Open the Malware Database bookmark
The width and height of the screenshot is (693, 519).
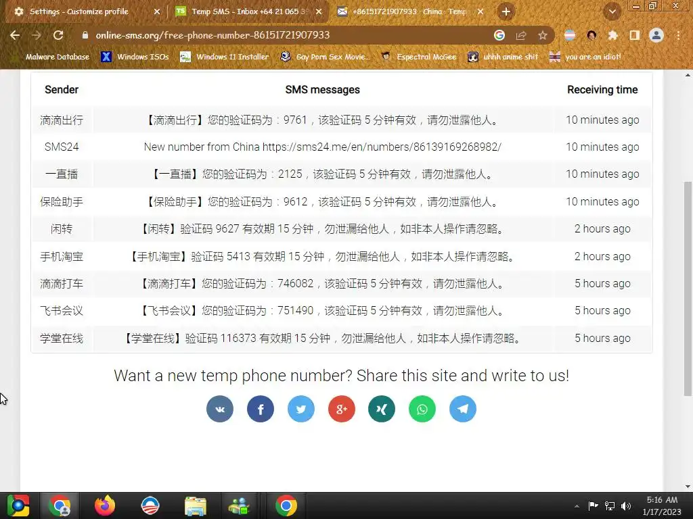tap(51, 57)
